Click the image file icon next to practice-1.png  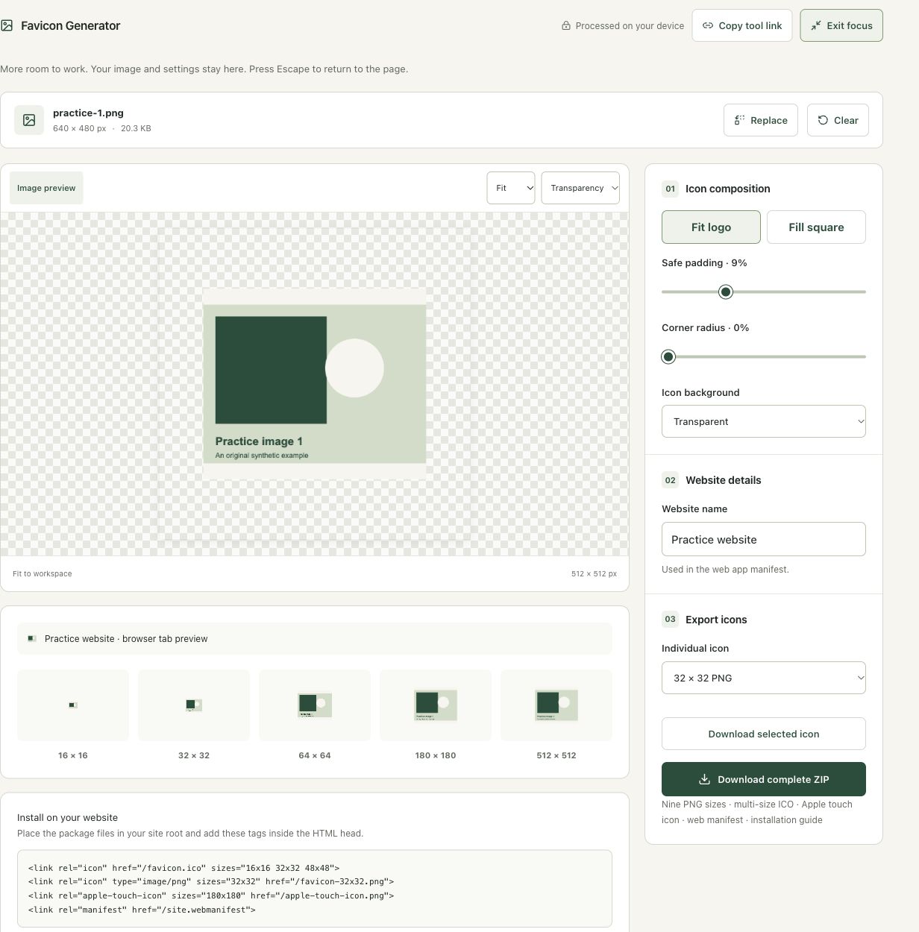pyautogui.click(x=29, y=120)
